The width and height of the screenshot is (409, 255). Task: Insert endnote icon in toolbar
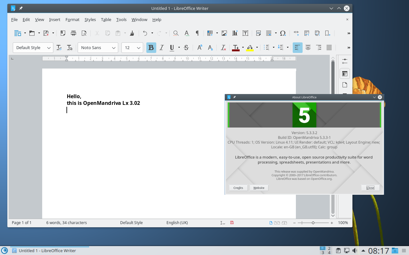[317, 33]
